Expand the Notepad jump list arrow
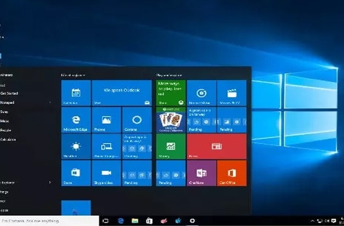The image size is (344, 226). (x=50, y=102)
